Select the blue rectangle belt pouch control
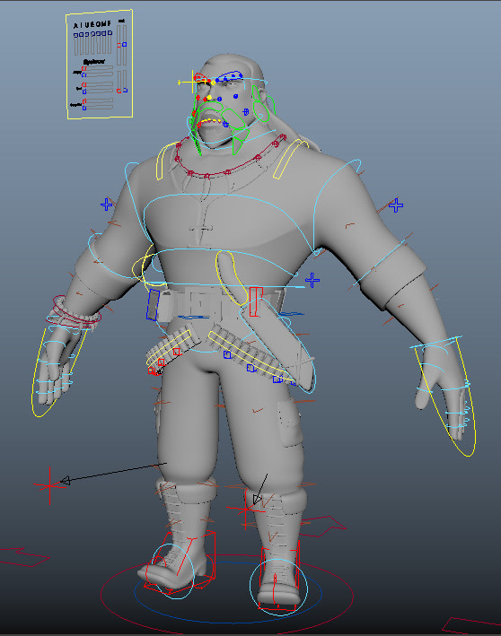The image size is (501, 636). [153, 305]
